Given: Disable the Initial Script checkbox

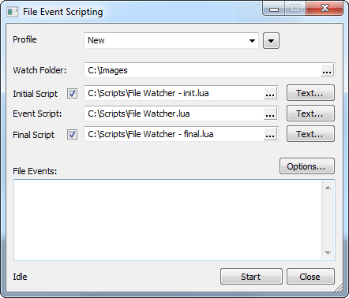Looking at the screenshot, I should coord(72,93).
